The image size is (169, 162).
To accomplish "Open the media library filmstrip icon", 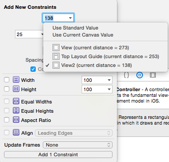I will click(x=153, y=75).
